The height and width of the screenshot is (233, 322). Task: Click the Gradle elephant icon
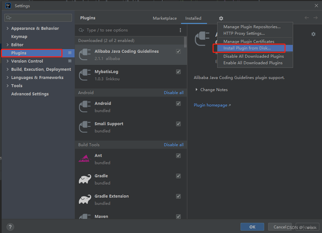click(85, 179)
